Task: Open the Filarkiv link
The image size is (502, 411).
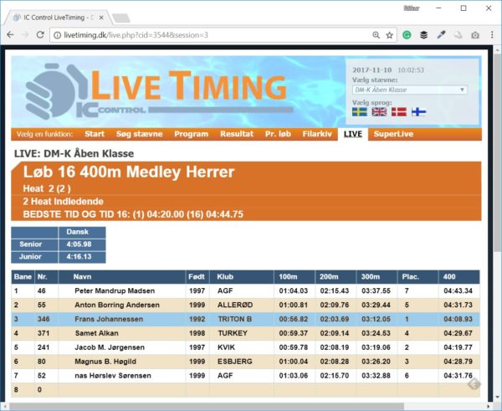Action: 317,134
